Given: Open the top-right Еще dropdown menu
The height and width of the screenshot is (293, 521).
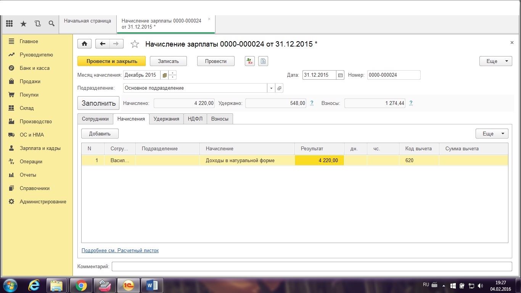Looking at the screenshot, I should point(495,61).
